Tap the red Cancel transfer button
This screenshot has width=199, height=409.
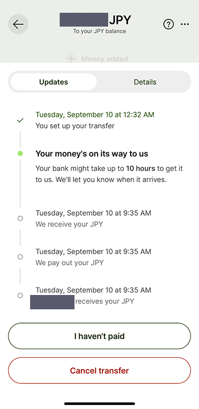pos(99,370)
